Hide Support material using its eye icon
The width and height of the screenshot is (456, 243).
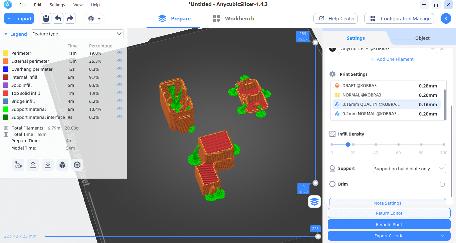(120, 109)
